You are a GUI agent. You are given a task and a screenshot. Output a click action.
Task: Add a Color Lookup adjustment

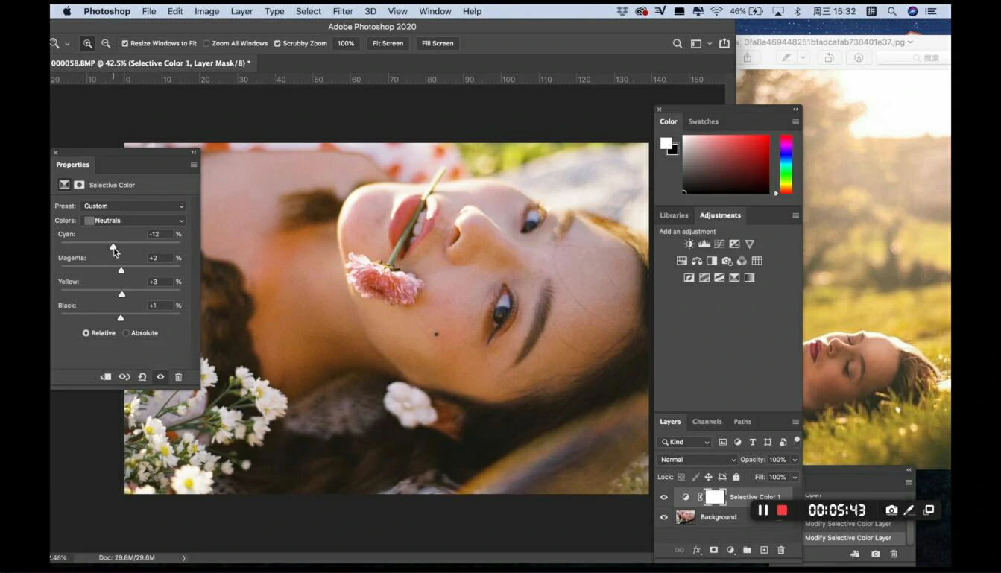[757, 261]
